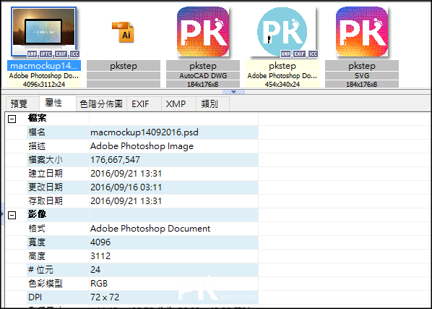The image size is (432, 309).
Task: Click the 檔名 property label
Action: (37, 132)
